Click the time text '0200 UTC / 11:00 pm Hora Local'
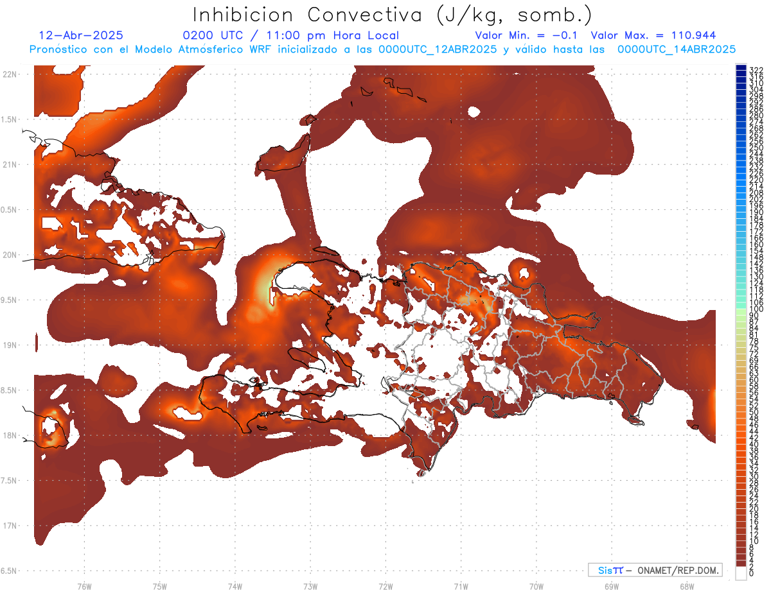This screenshot has height=595, width=771. click(291, 35)
